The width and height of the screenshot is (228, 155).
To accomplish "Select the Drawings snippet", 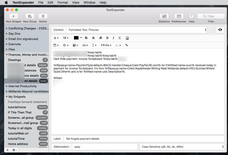I will click(x=27, y=60).
